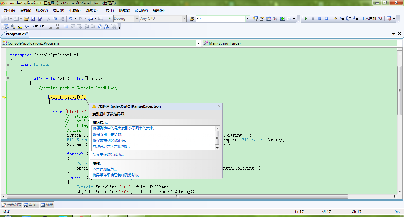Show next statement yellow arrow icon
Screen dimensions: 404x217
tap(335, 19)
